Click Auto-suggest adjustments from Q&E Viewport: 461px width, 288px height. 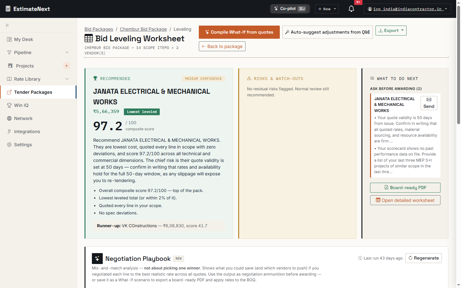[328, 32]
